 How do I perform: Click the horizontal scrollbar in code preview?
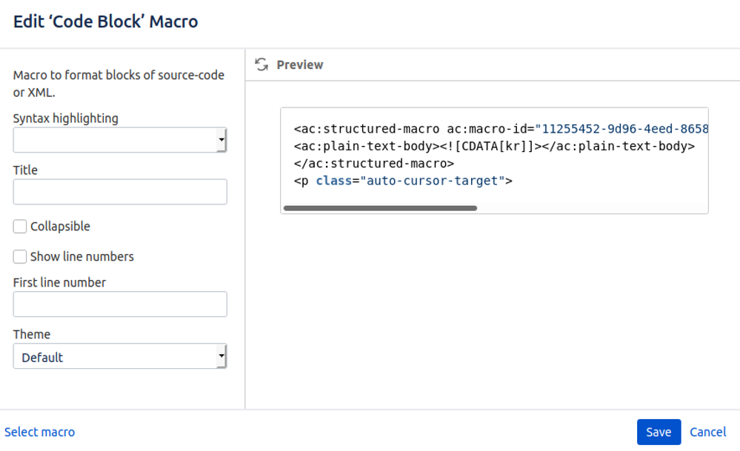(x=380, y=208)
